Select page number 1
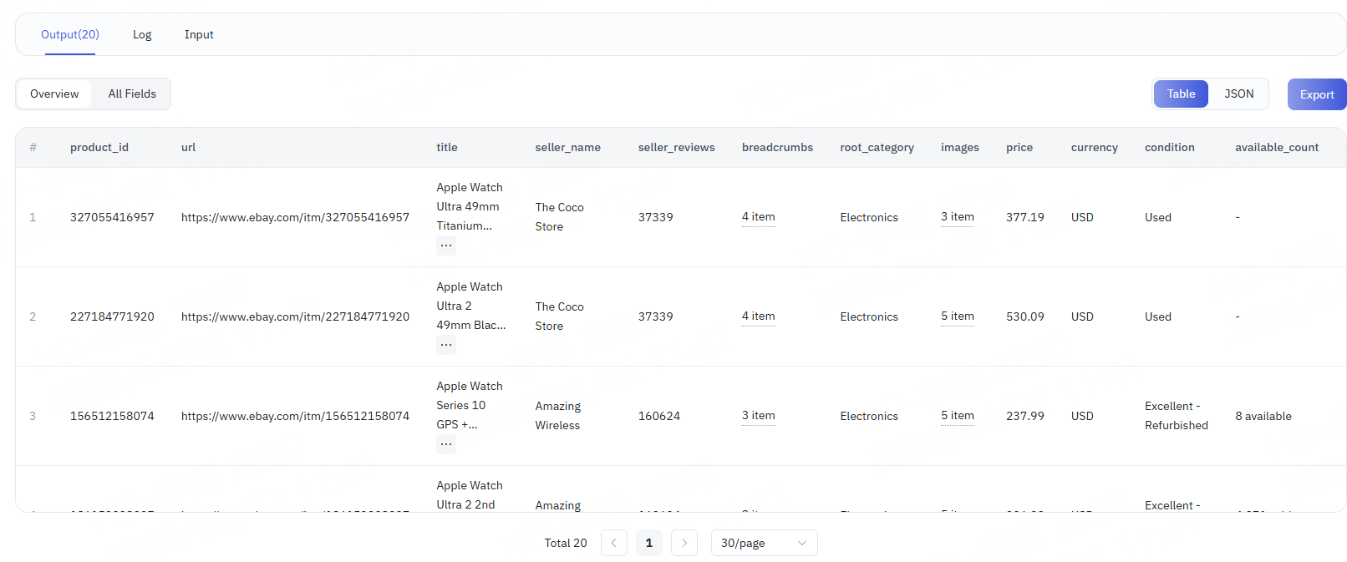Screen dimensions: 1347x562 [x=648, y=543]
